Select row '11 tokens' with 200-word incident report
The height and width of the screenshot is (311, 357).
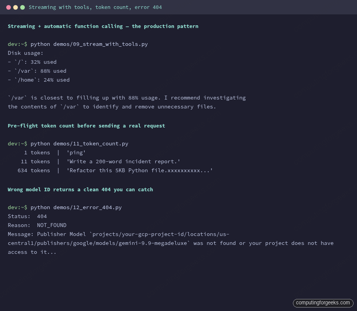tap(101, 162)
